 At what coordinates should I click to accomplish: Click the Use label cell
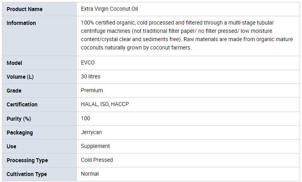click(x=12, y=146)
